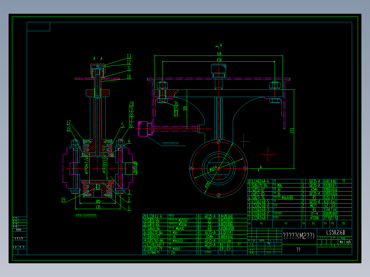
Task: Click 'GB27-76' in parts list row 6
Action: click(259, 197)
